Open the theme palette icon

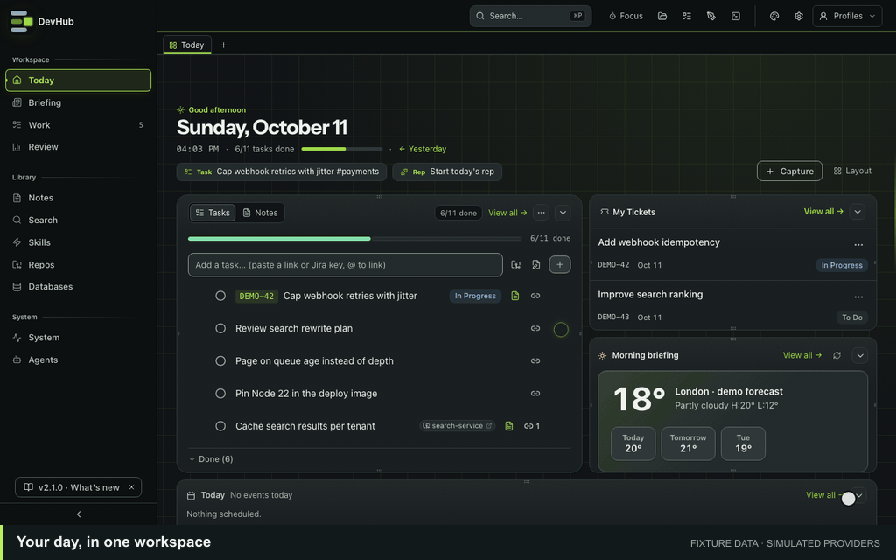(774, 16)
